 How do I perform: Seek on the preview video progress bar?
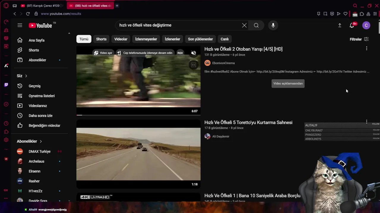pyautogui.click(x=138, y=115)
